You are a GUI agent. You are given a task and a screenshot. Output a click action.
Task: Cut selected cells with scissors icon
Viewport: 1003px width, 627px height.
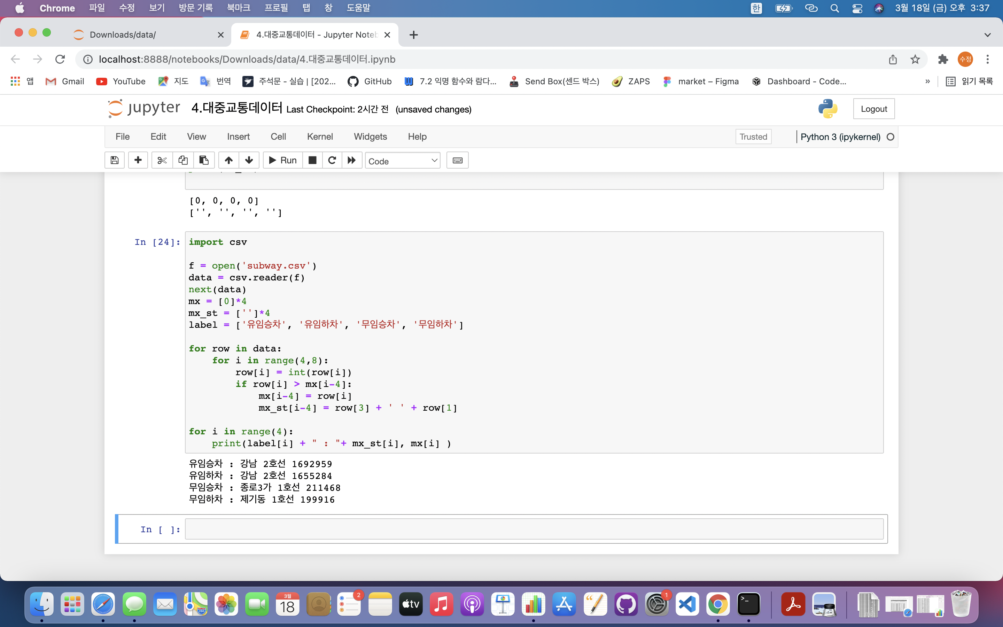[162, 161]
